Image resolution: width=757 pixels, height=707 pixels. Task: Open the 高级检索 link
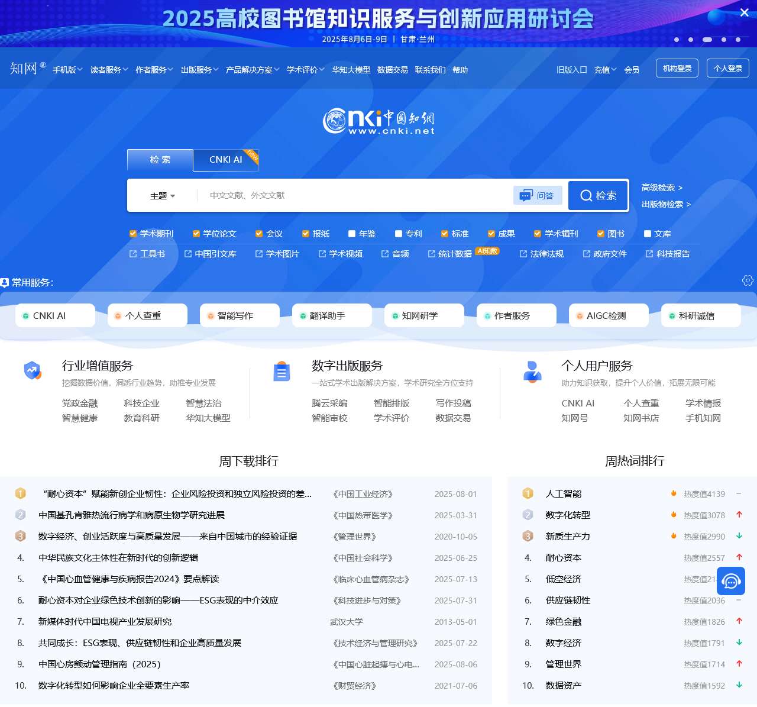point(662,188)
